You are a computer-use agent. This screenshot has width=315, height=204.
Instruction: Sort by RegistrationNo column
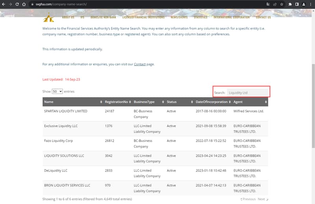click(x=118, y=102)
